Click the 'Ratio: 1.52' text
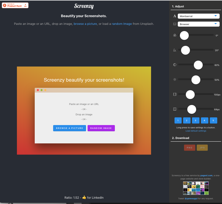Screen dimensions: 222x204 point(72,198)
